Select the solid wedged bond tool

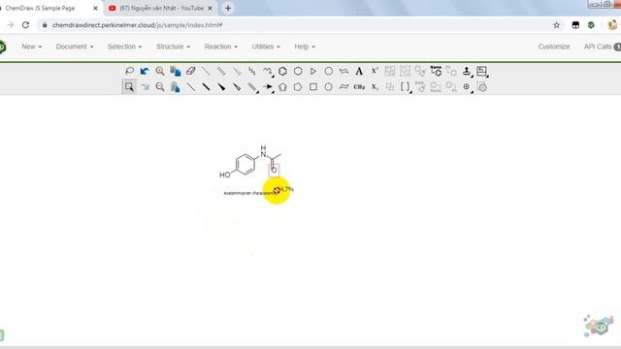tap(221, 87)
